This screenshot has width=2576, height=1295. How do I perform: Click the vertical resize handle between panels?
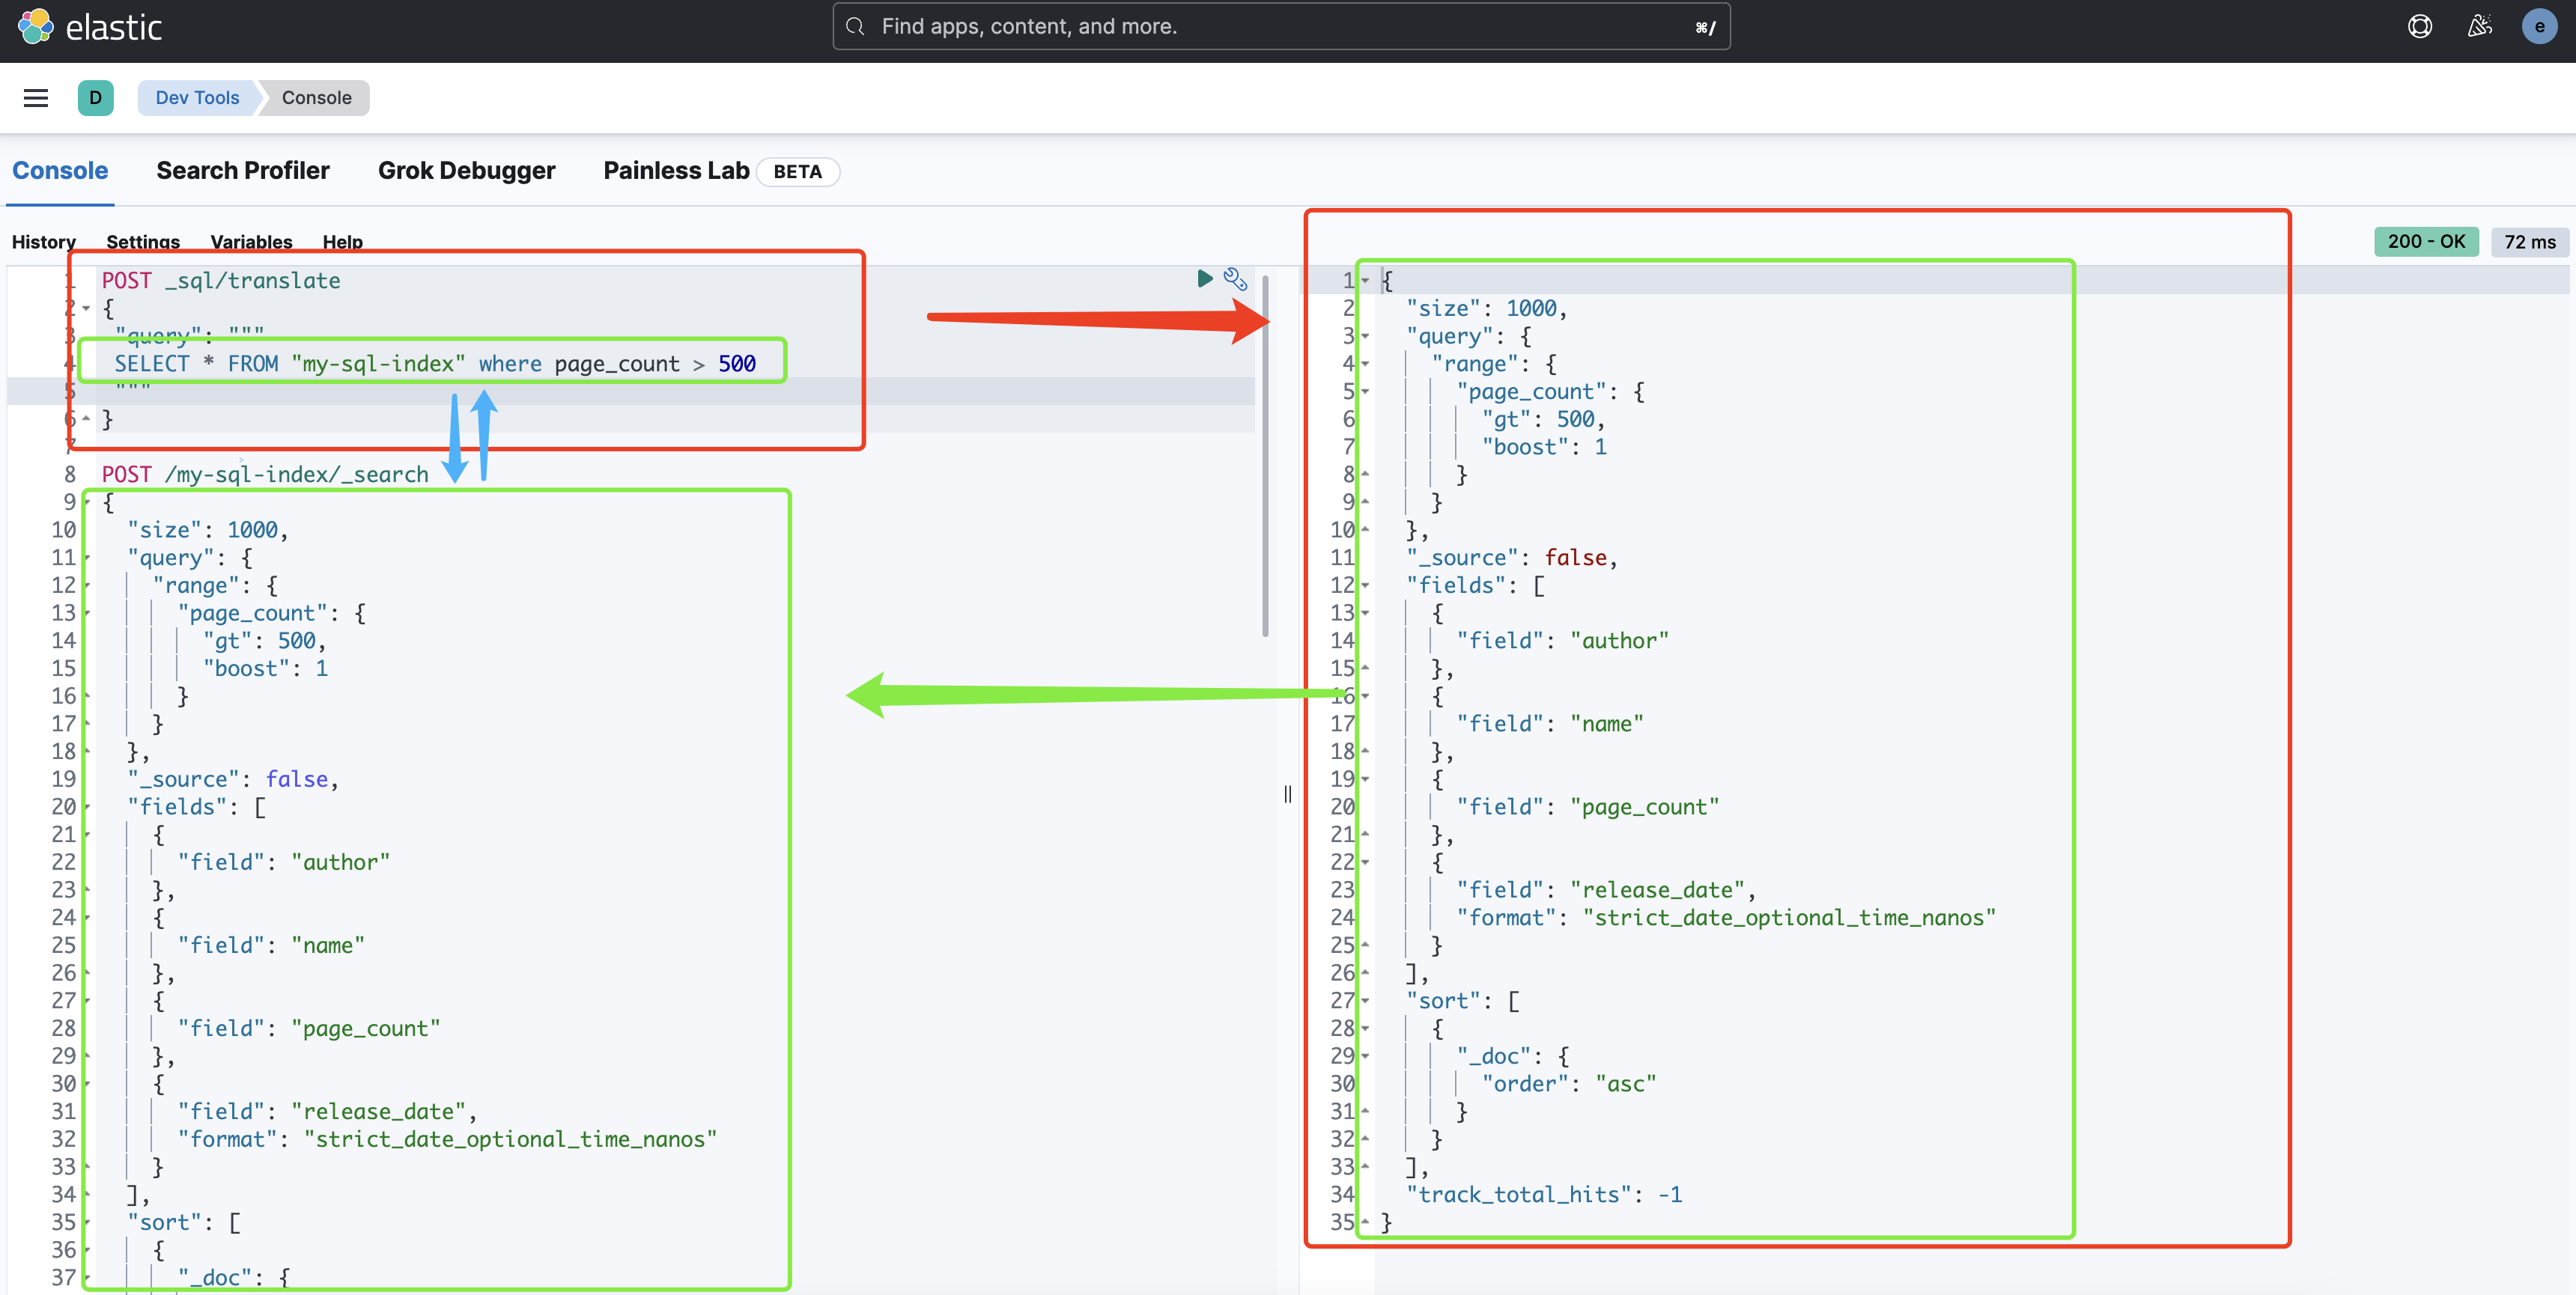1286,793
